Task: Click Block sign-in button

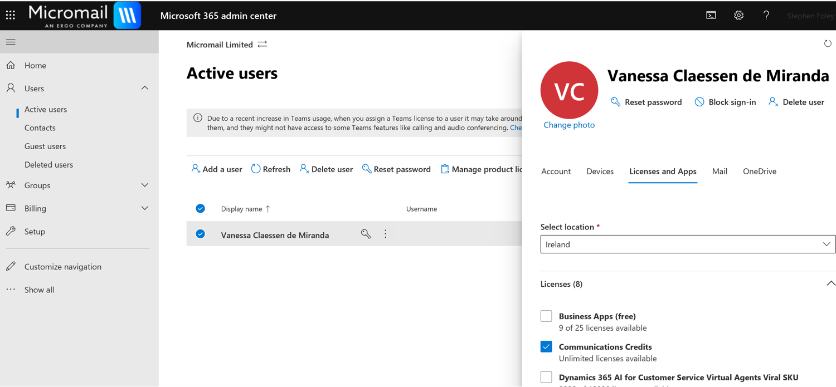Action: [725, 102]
